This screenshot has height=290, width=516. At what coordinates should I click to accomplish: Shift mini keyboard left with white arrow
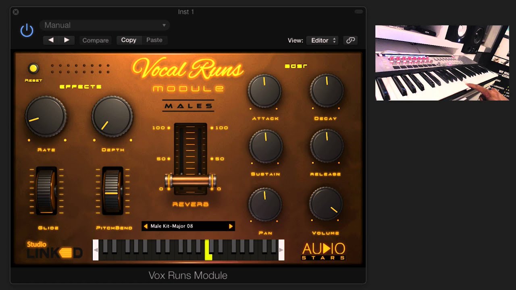pyautogui.click(x=96, y=250)
